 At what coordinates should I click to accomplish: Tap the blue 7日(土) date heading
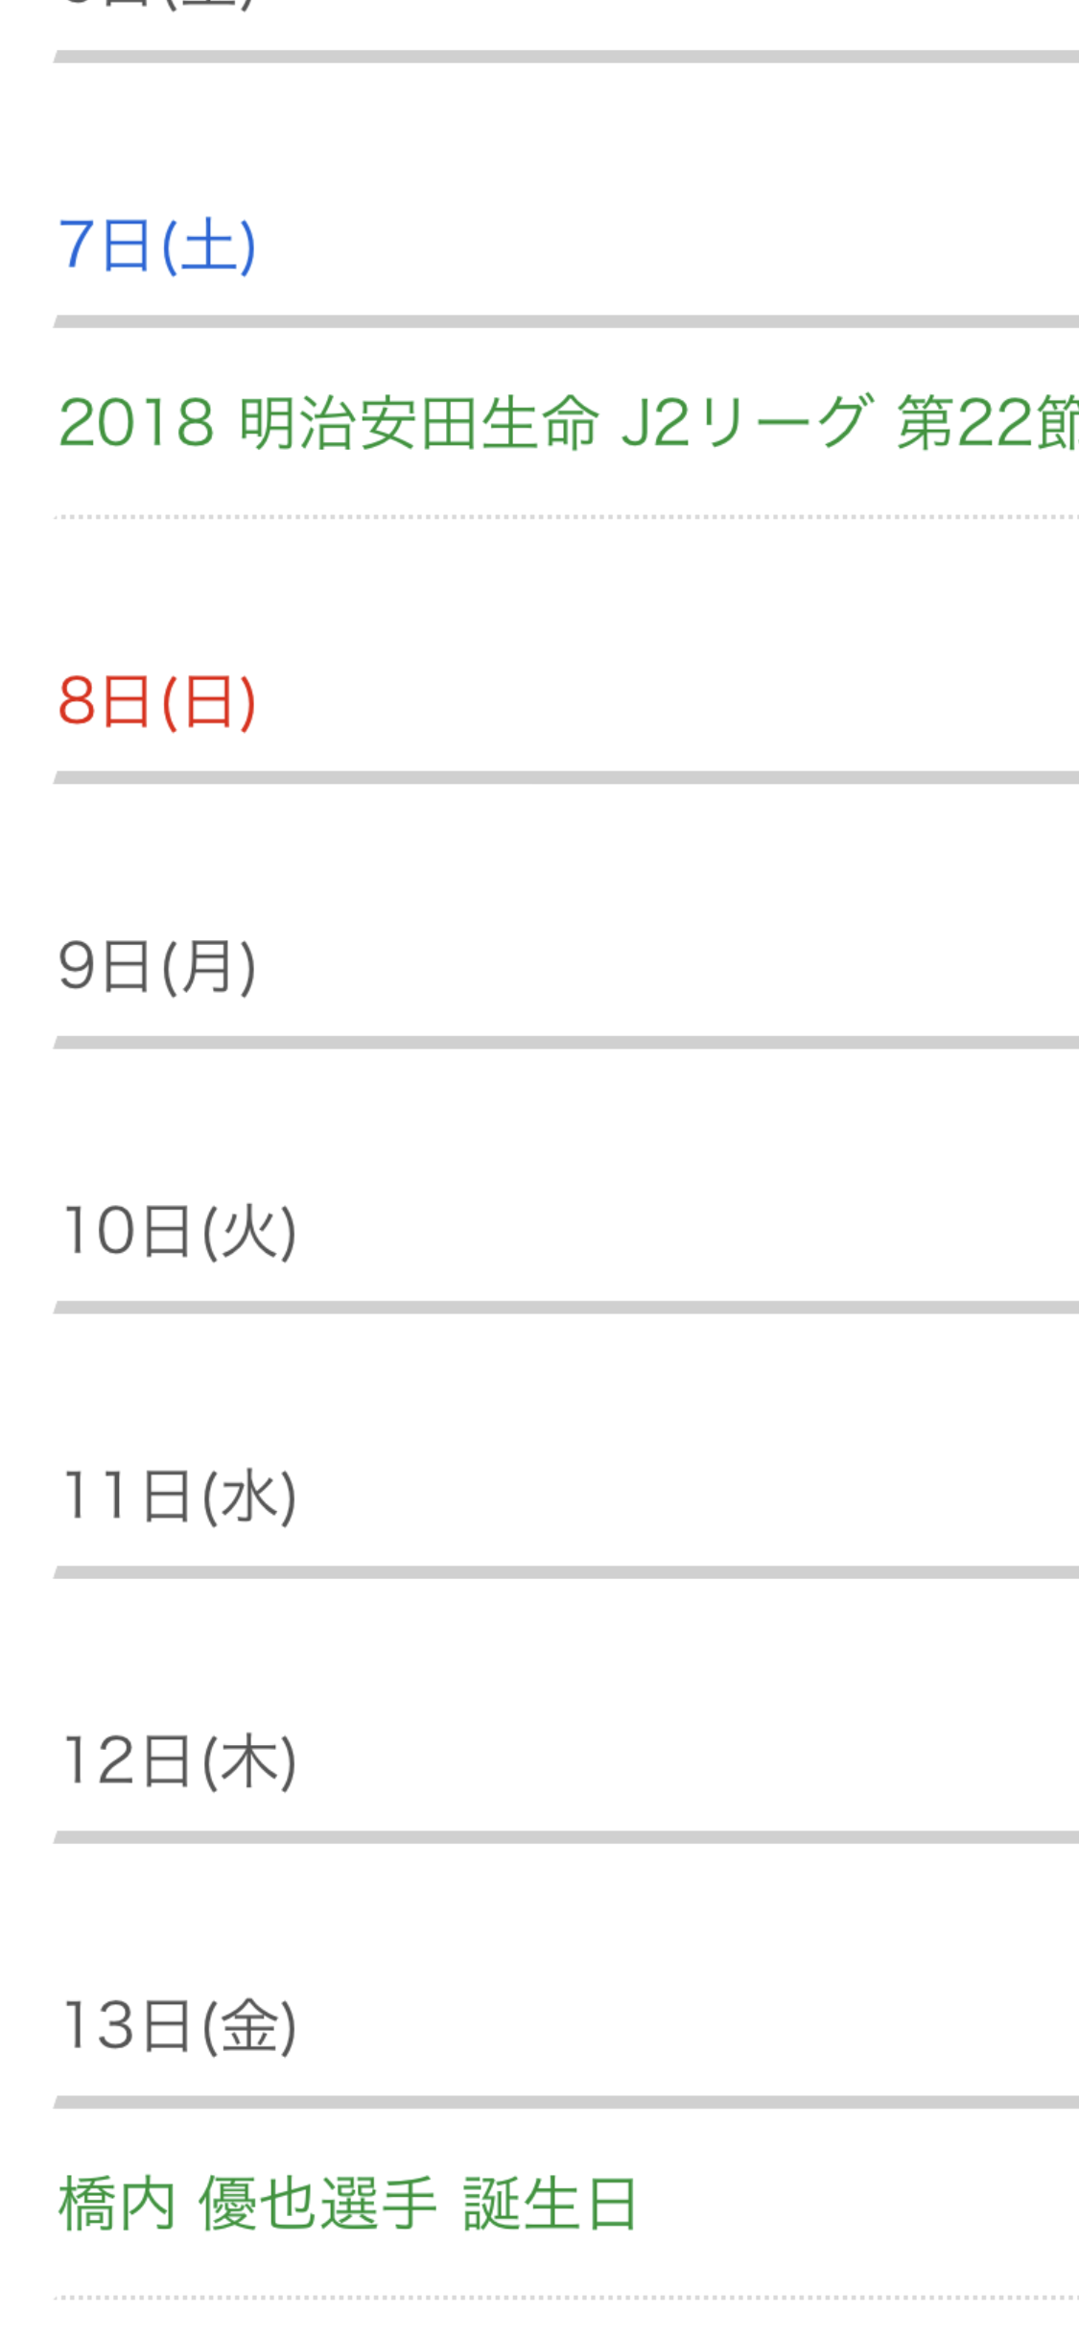(157, 246)
